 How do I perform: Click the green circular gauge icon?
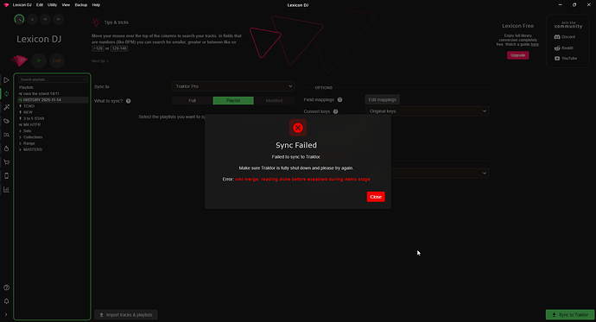[x=19, y=19]
